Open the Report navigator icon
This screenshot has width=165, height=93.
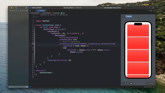pos(27,11)
